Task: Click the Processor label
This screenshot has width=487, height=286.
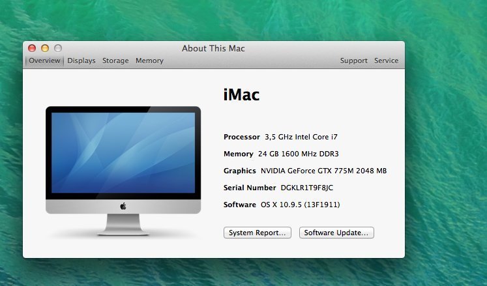Action: pos(242,137)
